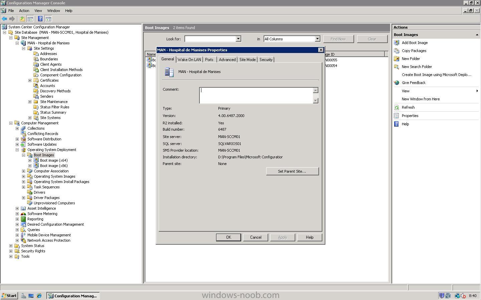Close the Properties dialog with X
481x300 pixels.
click(321, 50)
